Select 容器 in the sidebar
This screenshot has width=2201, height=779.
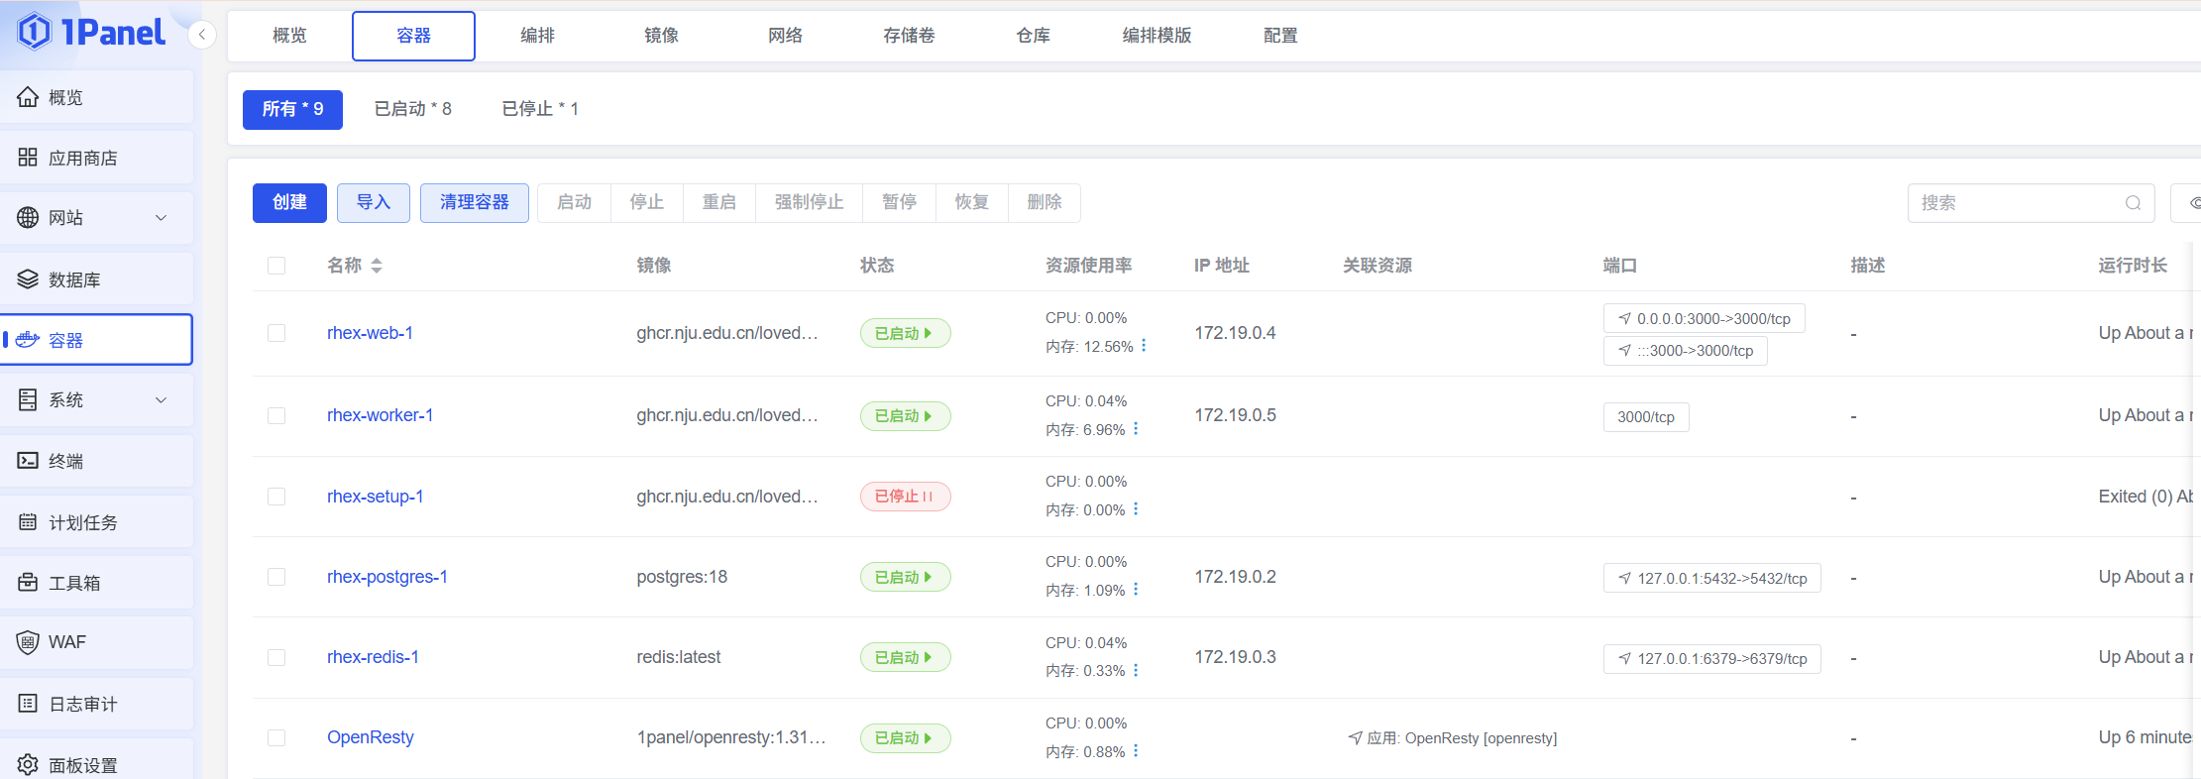96,340
